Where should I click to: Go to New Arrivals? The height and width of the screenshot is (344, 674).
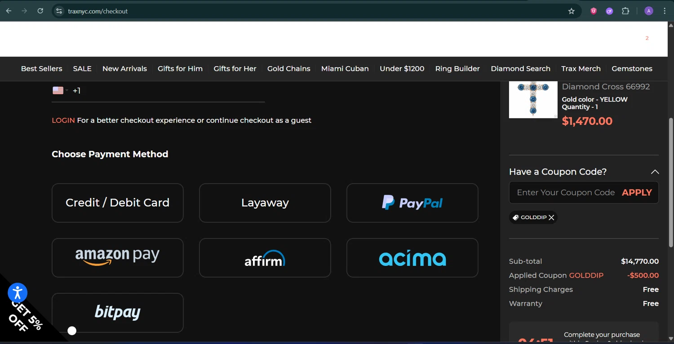(124, 69)
